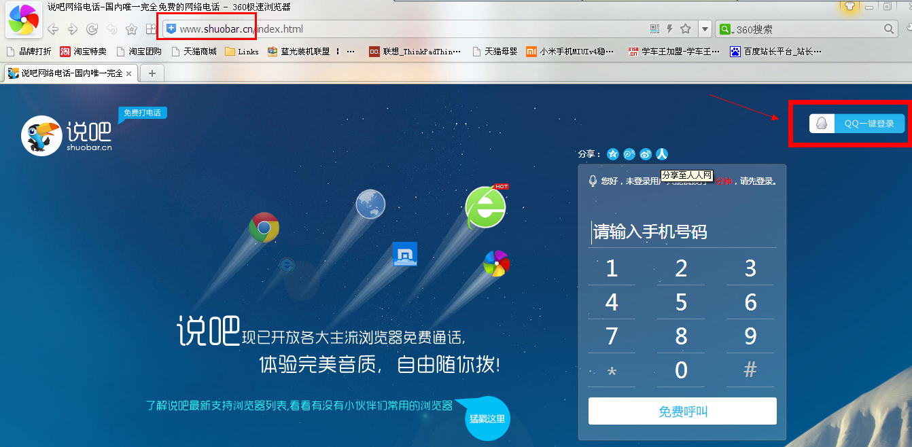Open the 淘宝特卖 bookmark
The height and width of the screenshot is (447, 912).
click(x=83, y=51)
